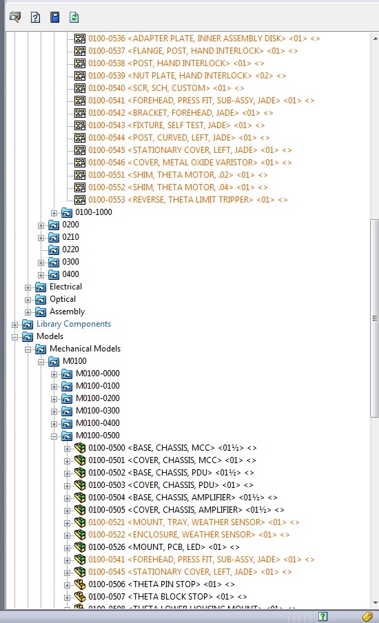Click folder icon for 0100-1000

click(67, 212)
